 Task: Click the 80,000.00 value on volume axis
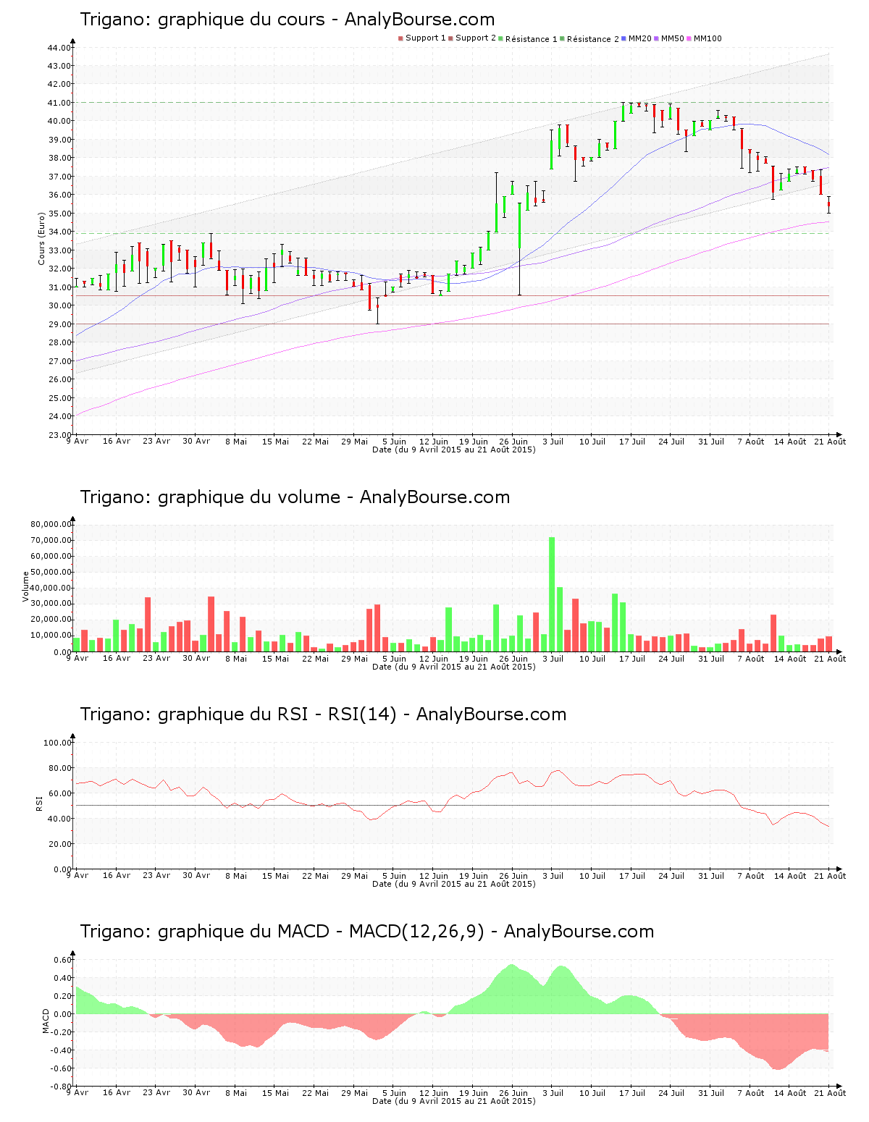coord(51,524)
